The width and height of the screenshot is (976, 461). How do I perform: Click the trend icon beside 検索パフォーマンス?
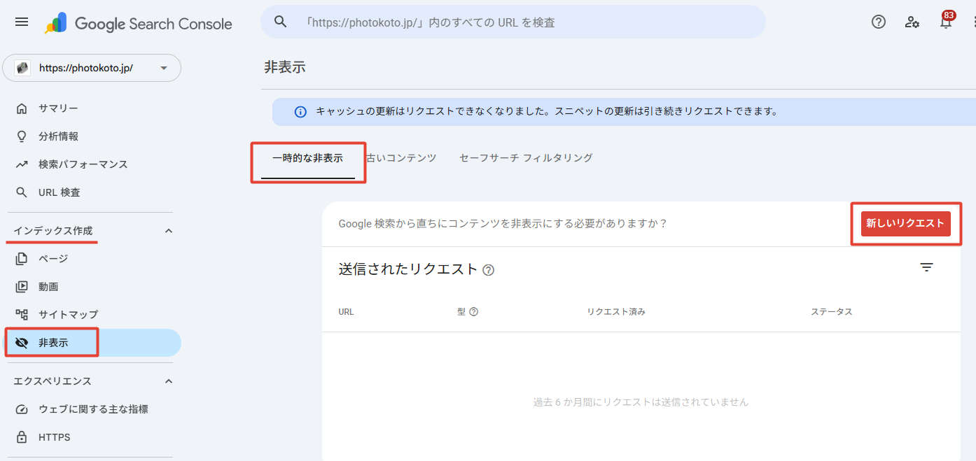tap(22, 164)
